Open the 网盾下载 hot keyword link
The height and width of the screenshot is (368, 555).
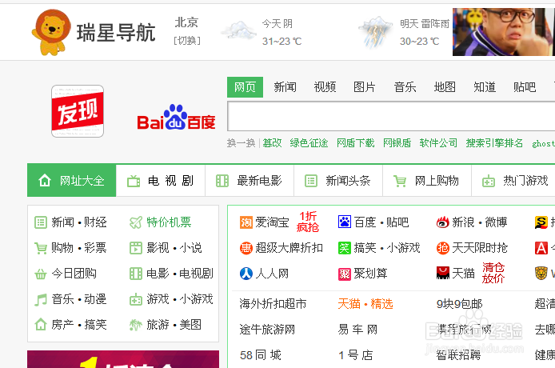[355, 142]
